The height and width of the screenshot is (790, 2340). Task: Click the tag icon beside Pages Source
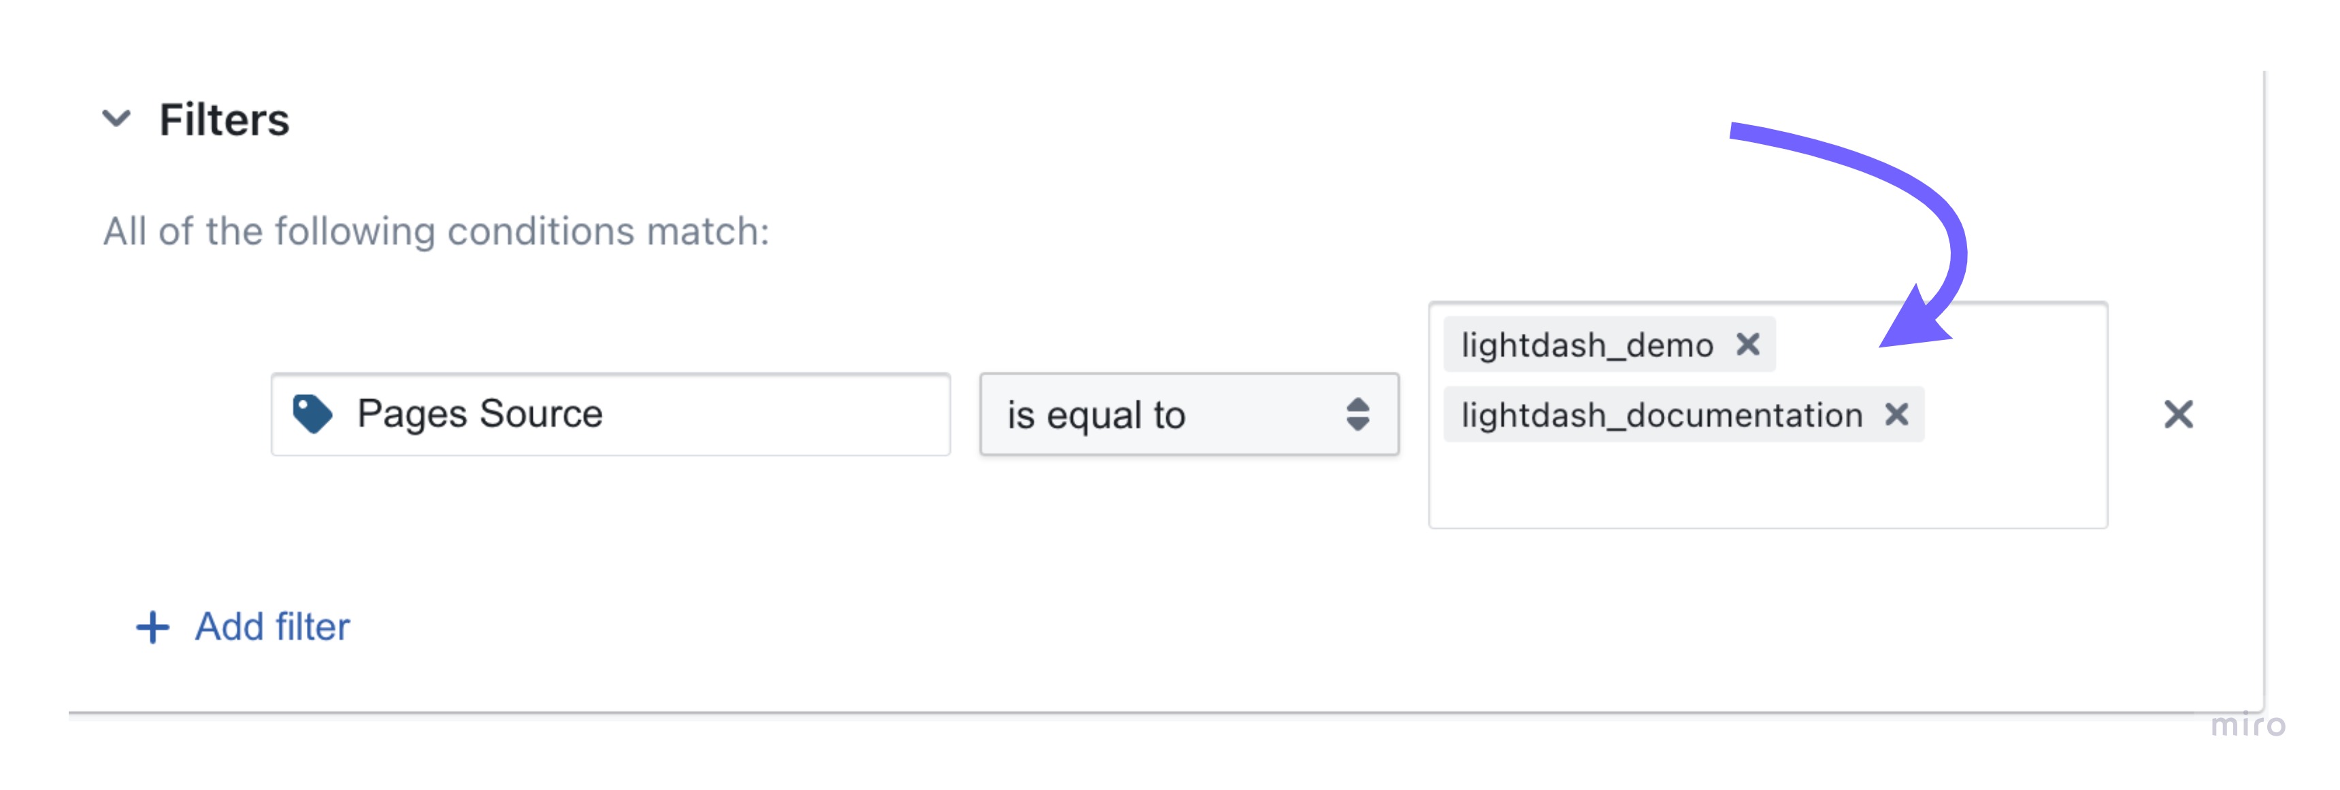[312, 414]
